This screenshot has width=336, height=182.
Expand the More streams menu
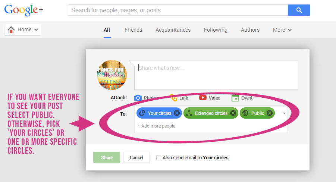pyautogui.click(x=282, y=30)
